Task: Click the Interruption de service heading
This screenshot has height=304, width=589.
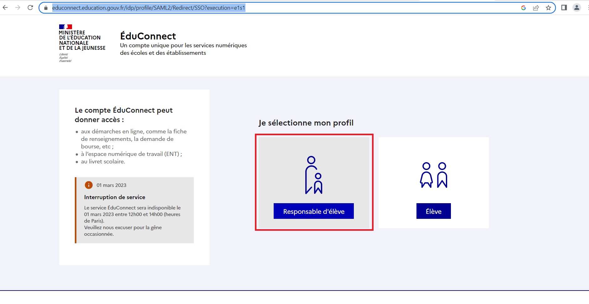Action: tap(115, 197)
